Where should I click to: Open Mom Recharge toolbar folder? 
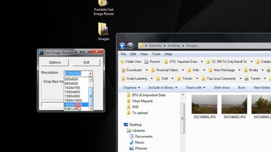[221, 70]
